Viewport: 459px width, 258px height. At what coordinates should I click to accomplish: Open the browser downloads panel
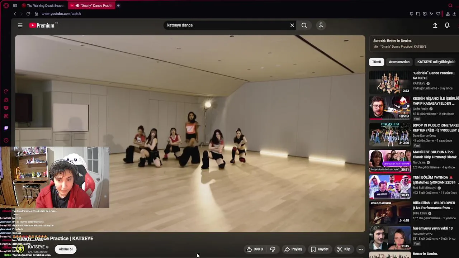pyautogui.click(x=454, y=14)
